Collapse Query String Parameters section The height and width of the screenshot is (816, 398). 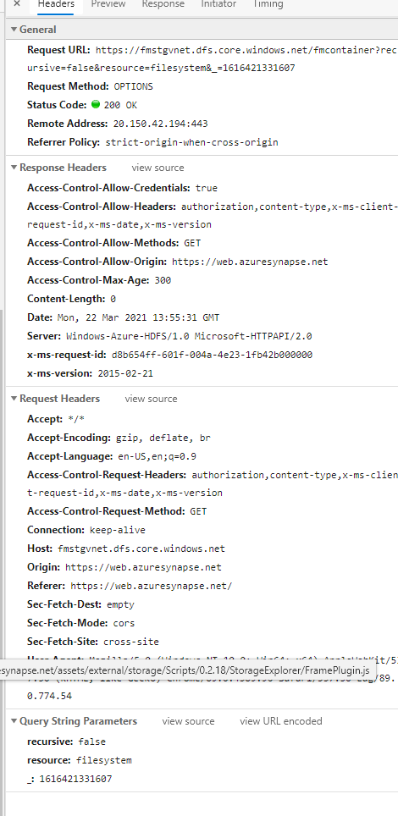click(14, 721)
